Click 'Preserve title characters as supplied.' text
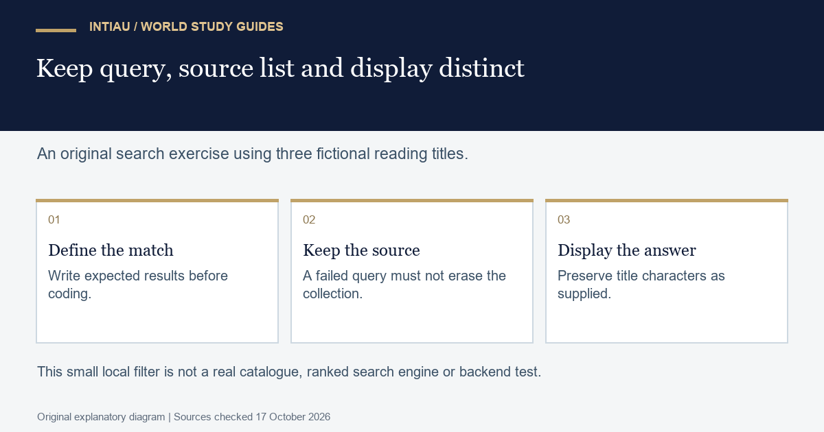 click(x=641, y=285)
